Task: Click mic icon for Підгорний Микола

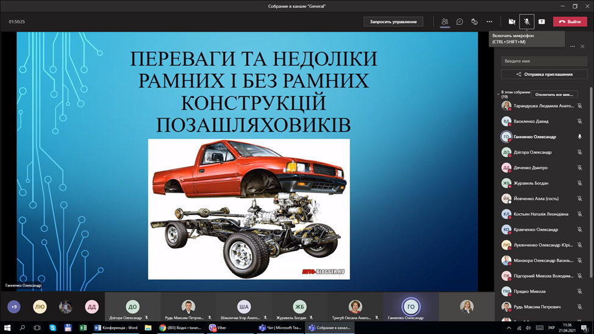Action: (579, 276)
